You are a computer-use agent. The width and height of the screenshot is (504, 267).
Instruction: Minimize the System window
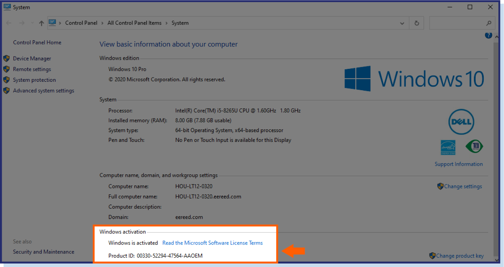click(x=449, y=7)
